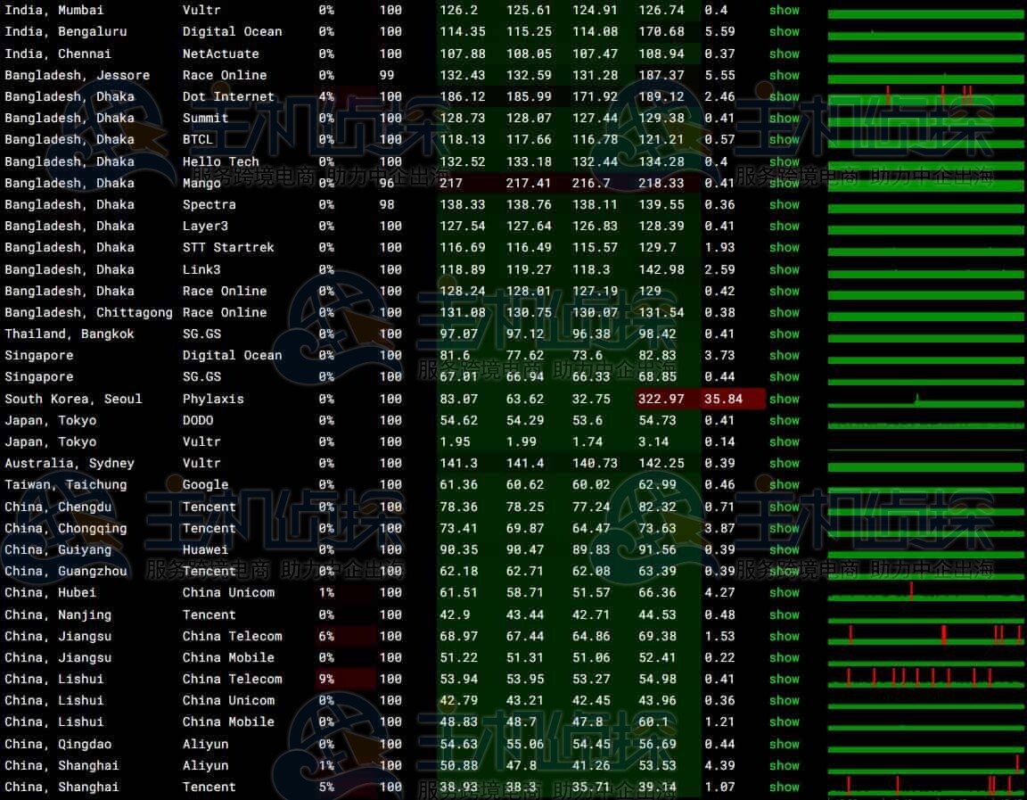
Task: Click the 217 latency value in Mango row
Action: click(x=450, y=183)
